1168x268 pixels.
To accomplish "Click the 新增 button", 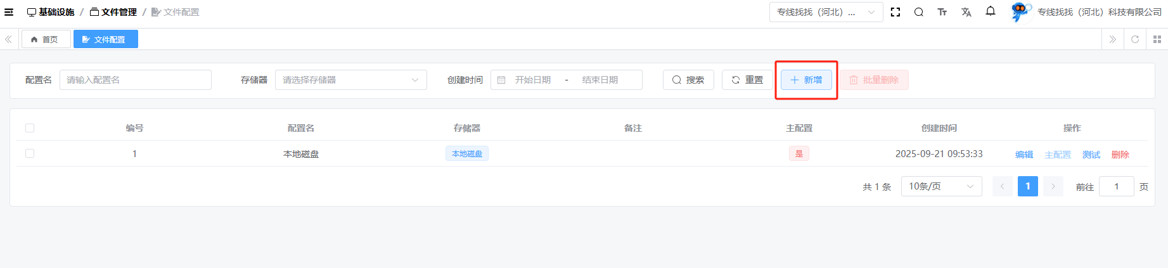I will 806,80.
